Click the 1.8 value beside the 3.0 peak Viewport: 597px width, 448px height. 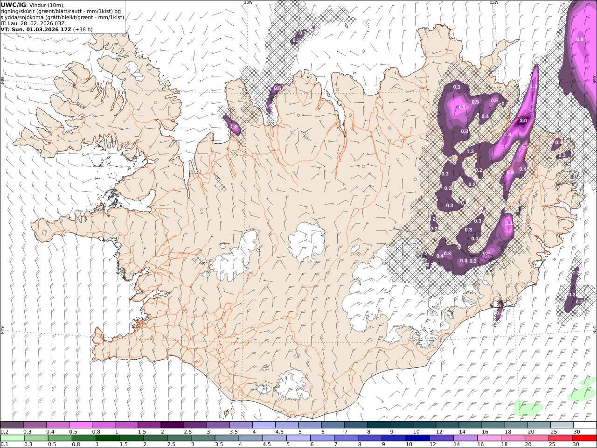[x=507, y=134]
